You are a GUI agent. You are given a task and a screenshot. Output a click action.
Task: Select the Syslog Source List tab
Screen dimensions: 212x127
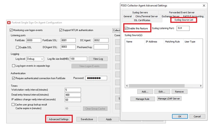point(184,20)
